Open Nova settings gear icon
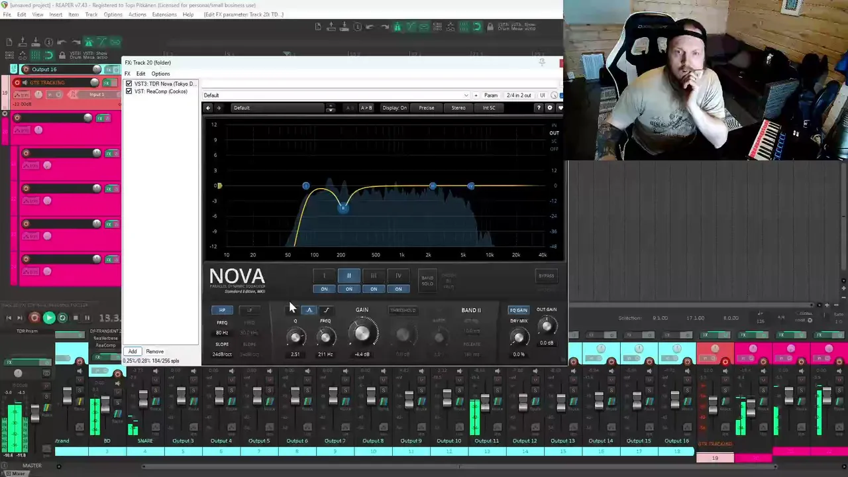Viewport: 848px width, 477px height. click(549, 108)
